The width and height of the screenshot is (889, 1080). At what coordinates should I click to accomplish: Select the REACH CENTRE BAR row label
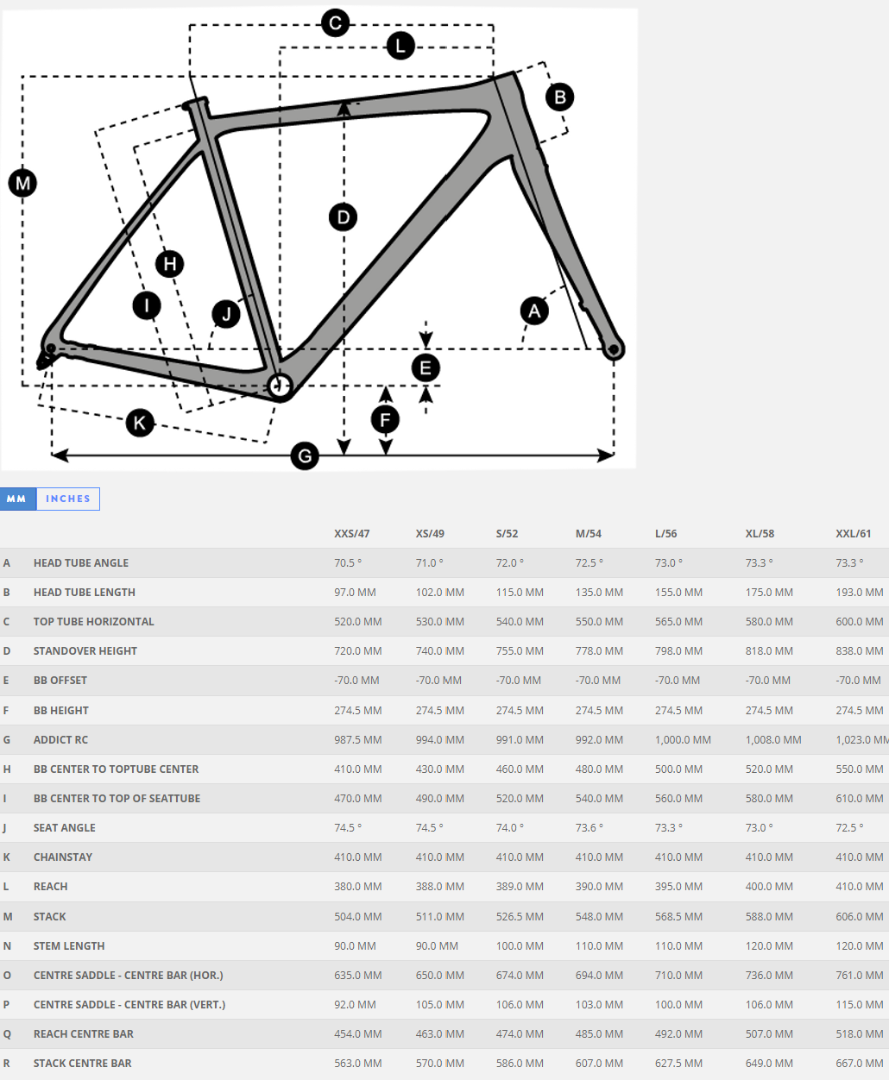[x=84, y=1034]
